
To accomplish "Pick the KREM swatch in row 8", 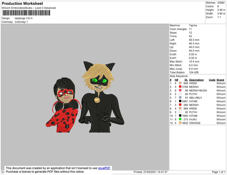I will (x=180, y=108).
